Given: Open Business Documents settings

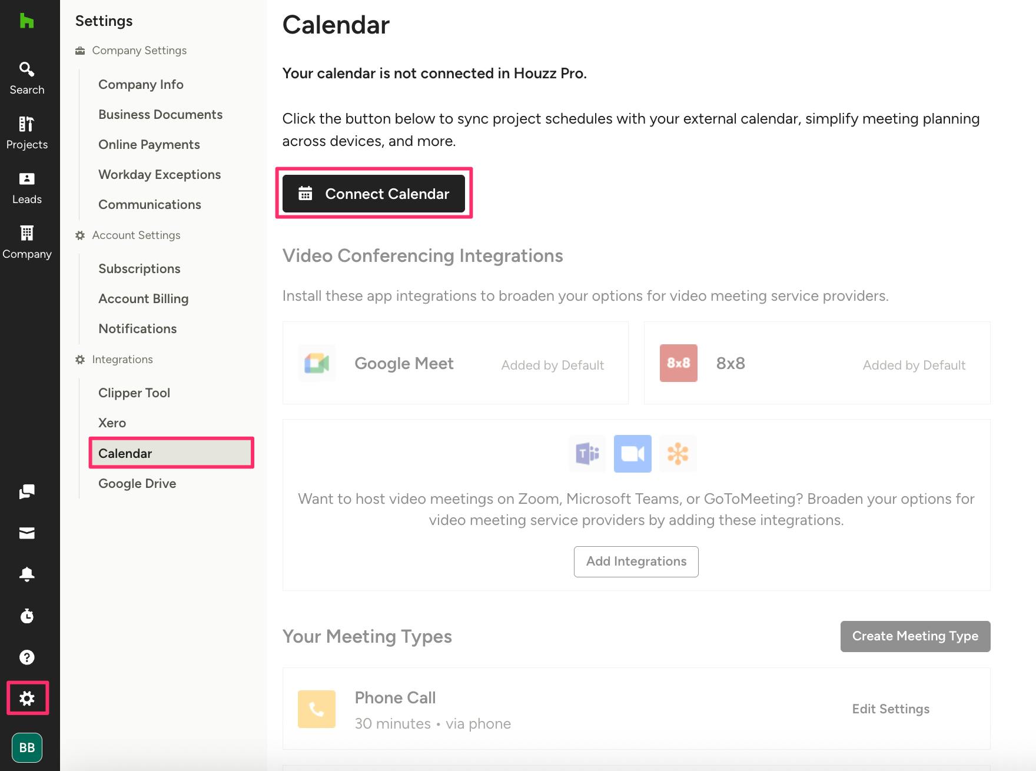Looking at the screenshot, I should (160, 114).
